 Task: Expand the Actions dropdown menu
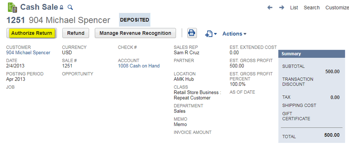pyautogui.click(x=234, y=34)
